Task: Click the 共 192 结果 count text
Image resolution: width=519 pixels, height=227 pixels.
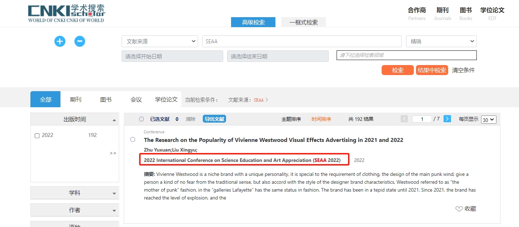Action: (361, 119)
